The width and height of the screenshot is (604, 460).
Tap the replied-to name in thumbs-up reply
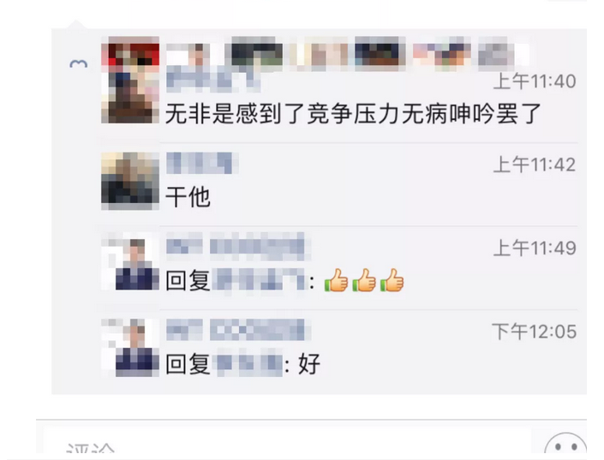click(261, 280)
